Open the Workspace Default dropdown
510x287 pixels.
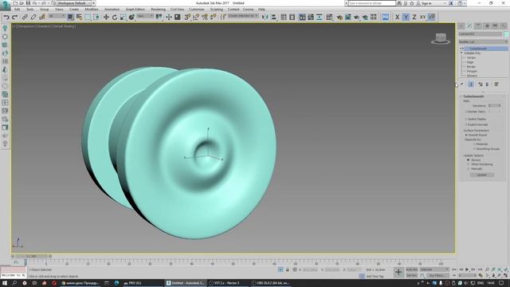pos(74,3)
